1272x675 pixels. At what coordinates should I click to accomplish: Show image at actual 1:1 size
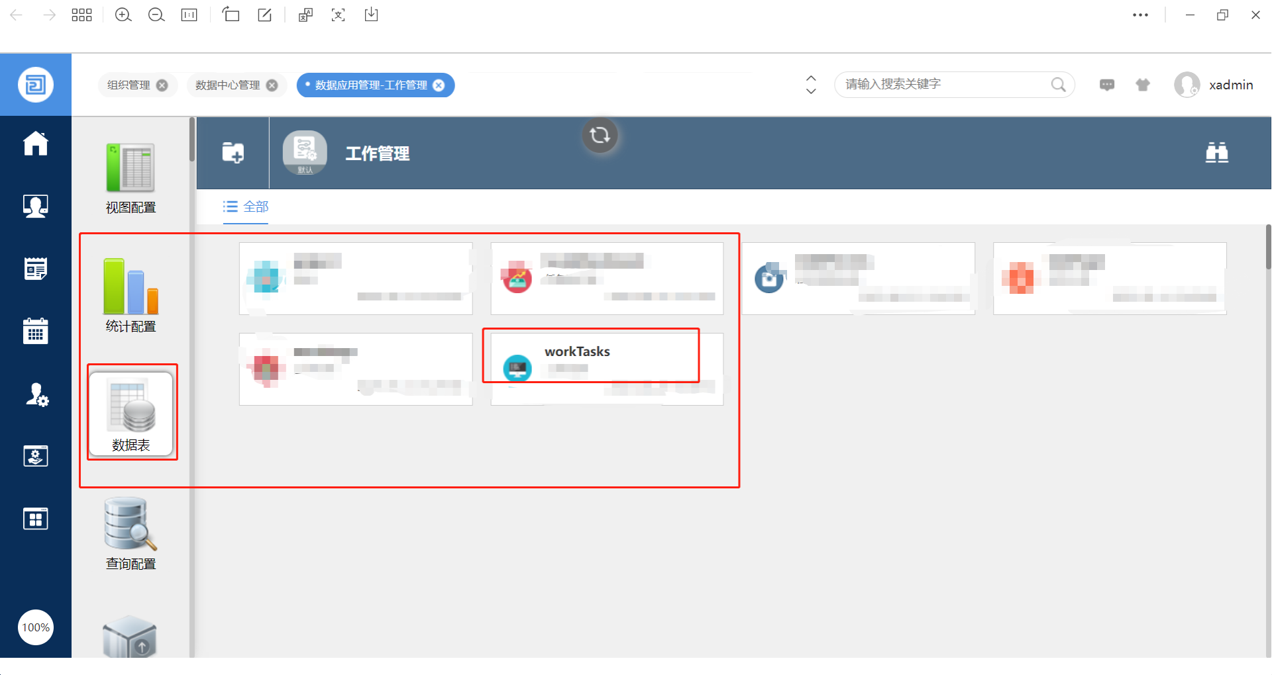point(189,15)
